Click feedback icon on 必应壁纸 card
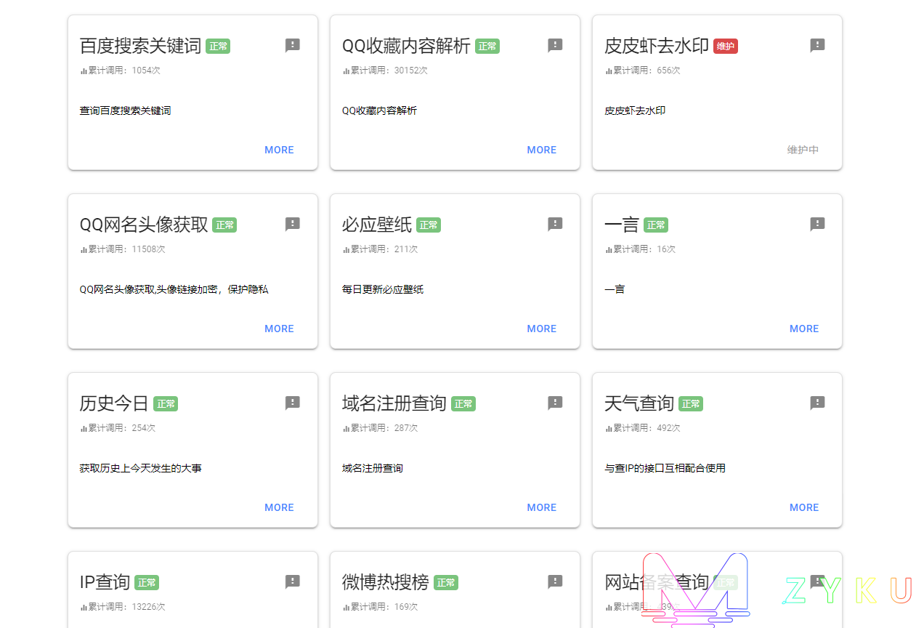 coord(555,225)
